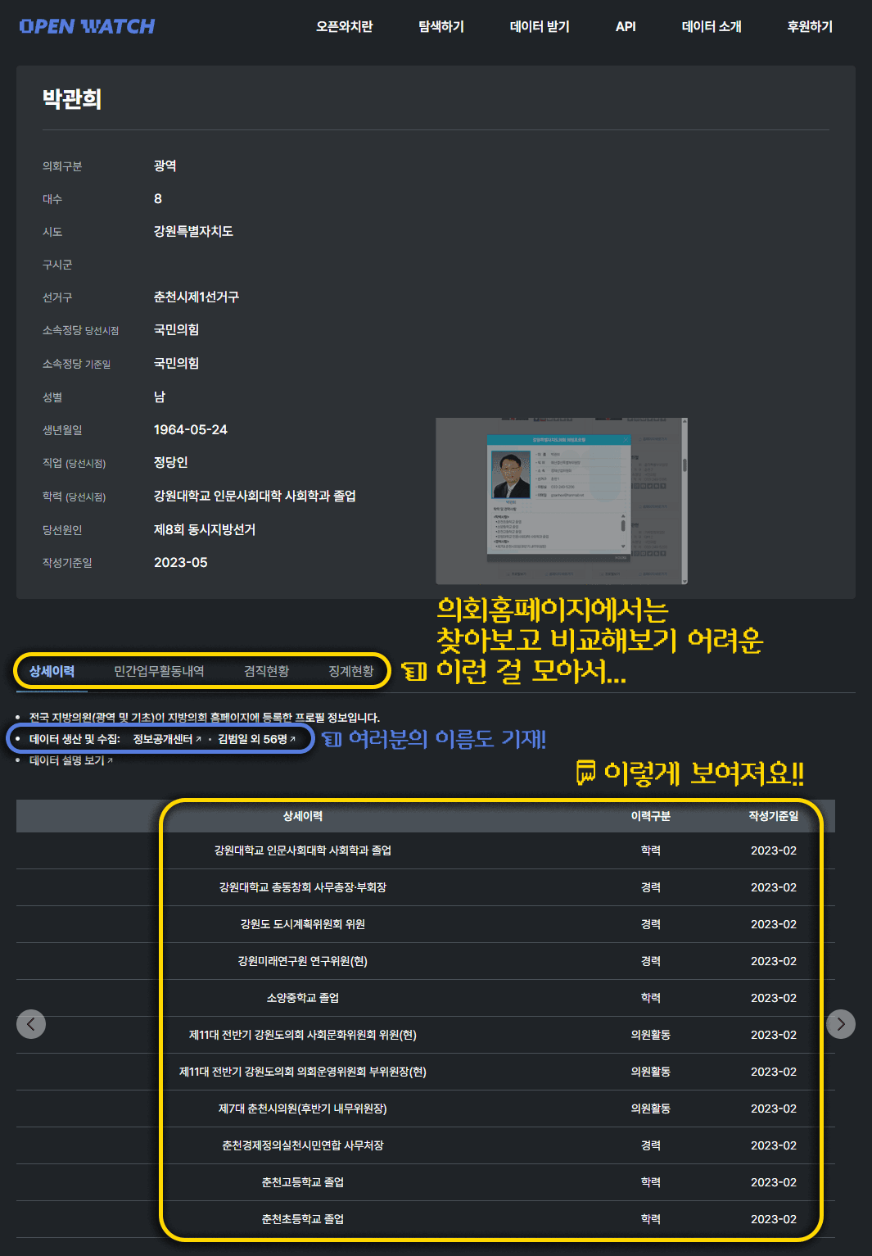Image resolution: width=872 pixels, height=1256 pixels.
Task: Open the API menu link
Action: point(626,26)
